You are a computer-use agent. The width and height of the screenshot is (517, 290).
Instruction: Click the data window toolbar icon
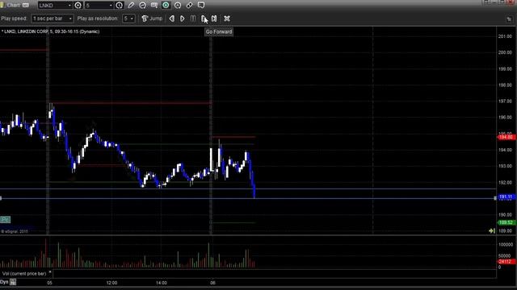(154, 6)
